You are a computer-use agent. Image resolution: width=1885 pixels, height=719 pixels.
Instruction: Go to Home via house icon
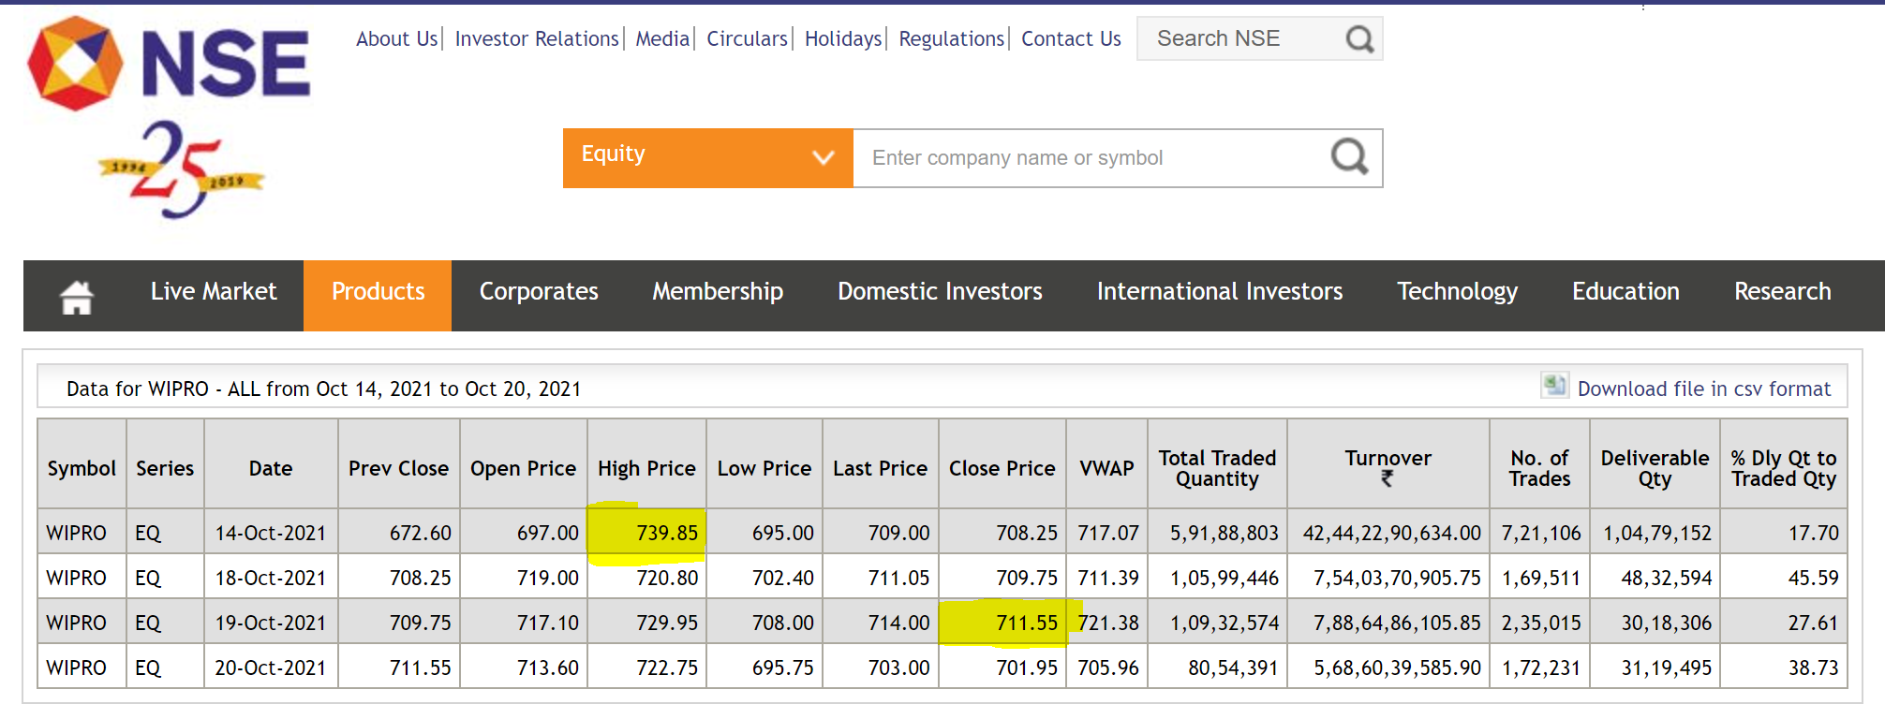77,298
